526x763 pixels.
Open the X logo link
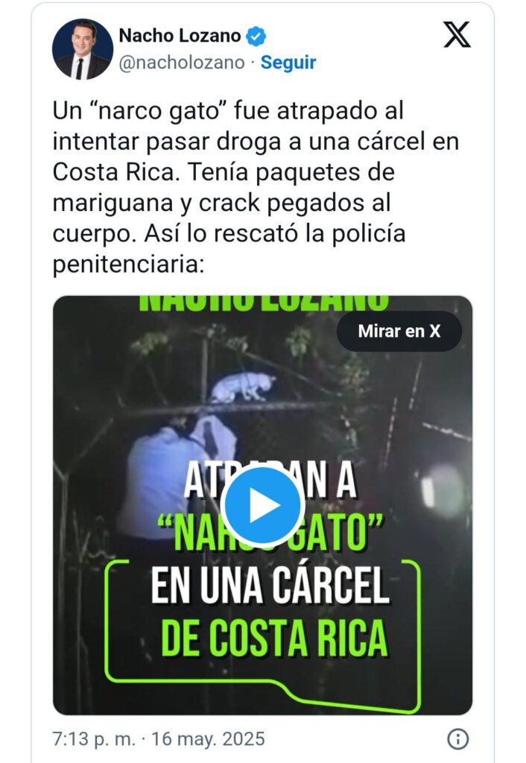457,35
